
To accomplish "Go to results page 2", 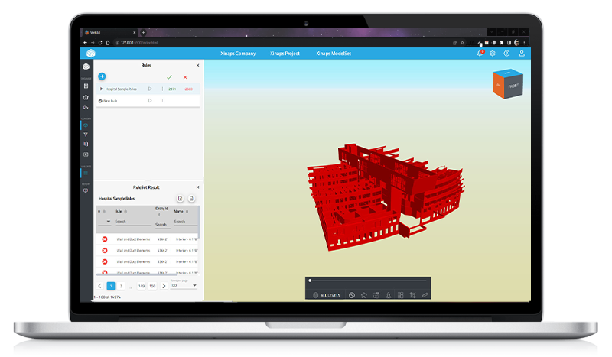I will [121, 286].
